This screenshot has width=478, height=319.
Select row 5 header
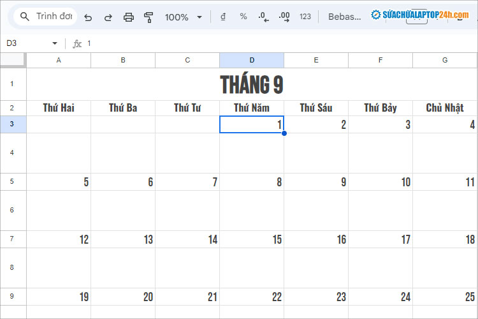coord(12,182)
